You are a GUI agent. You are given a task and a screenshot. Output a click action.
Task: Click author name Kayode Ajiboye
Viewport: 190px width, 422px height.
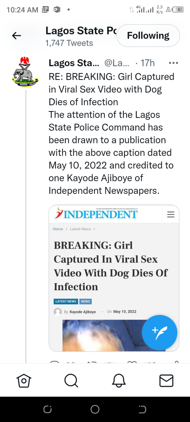click(83, 312)
